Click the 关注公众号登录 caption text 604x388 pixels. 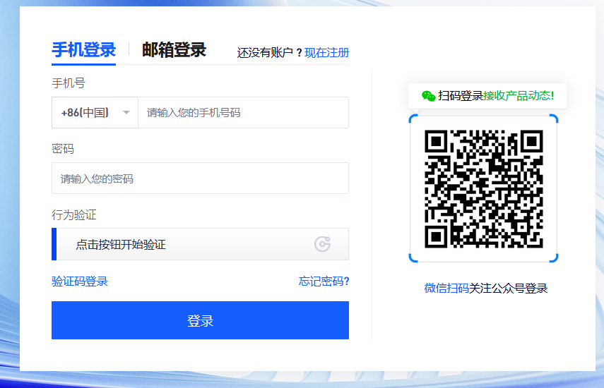point(509,288)
